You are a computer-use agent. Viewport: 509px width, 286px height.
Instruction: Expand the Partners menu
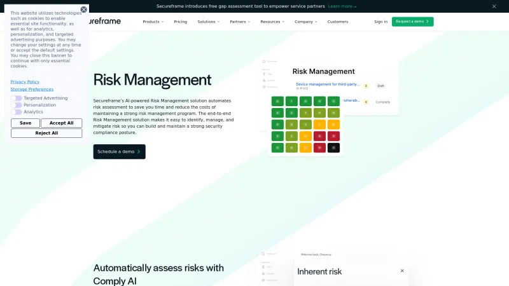[x=240, y=22]
